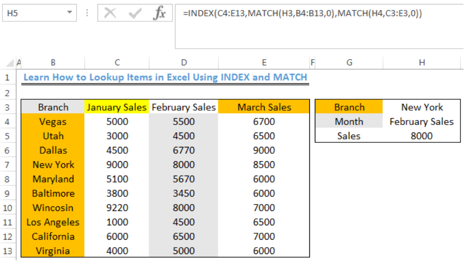Click the formula bar options dots handle
This screenshot has width=465, height=263.
click(87, 13)
